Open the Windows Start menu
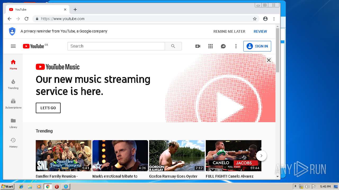This screenshot has height=190, width=339. coord(7,187)
